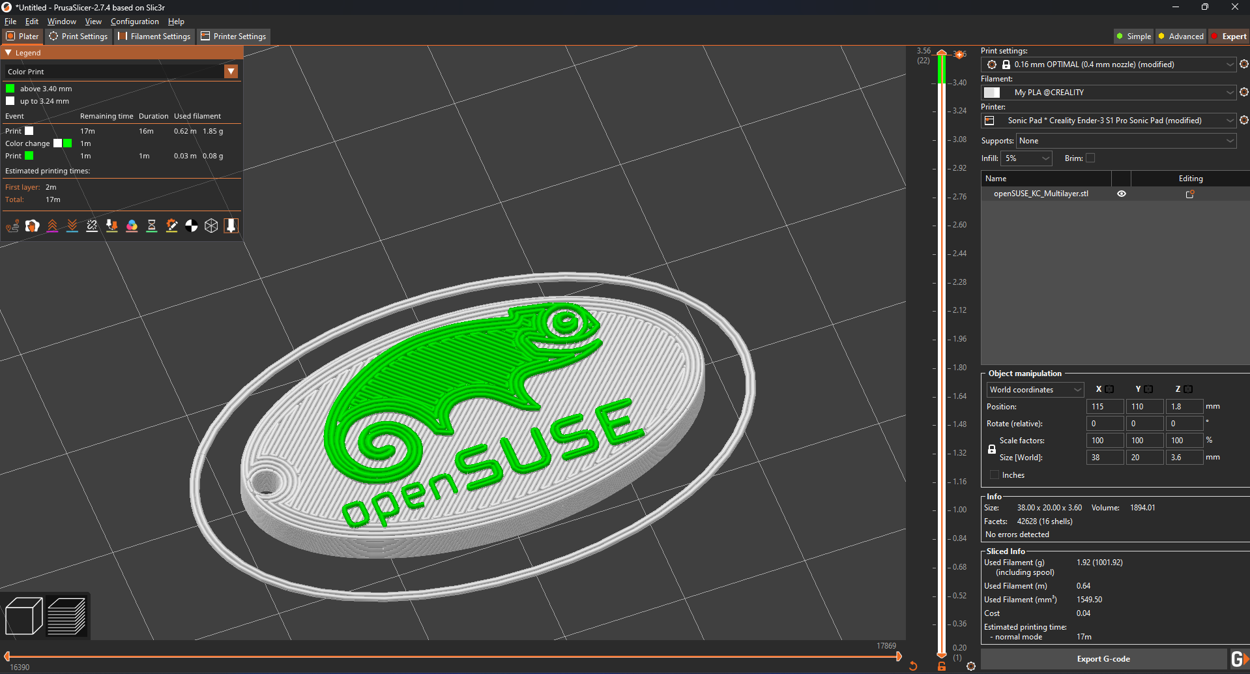Open Infill percentage dropdown
The height and width of the screenshot is (674, 1250).
pos(1026,158)
